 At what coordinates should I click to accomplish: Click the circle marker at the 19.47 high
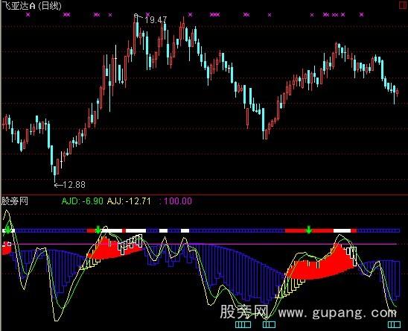[136, 16]
